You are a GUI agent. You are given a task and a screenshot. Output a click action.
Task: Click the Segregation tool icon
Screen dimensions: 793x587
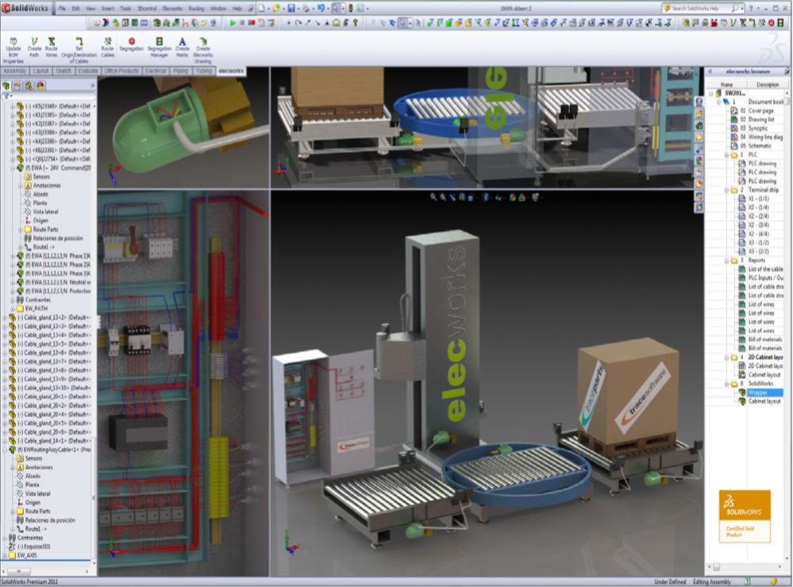132,41
